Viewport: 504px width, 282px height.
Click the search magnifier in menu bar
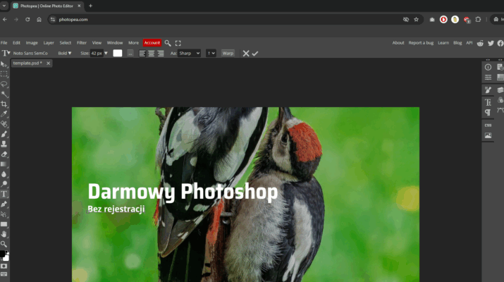168,43
